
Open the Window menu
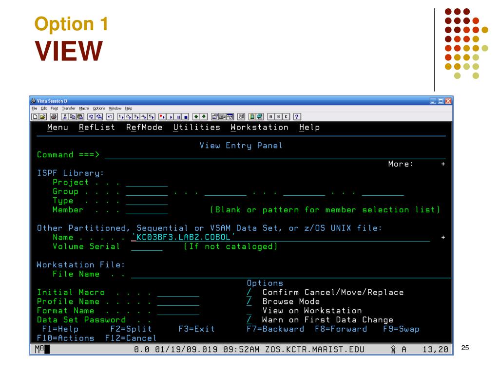pos(115,109)
